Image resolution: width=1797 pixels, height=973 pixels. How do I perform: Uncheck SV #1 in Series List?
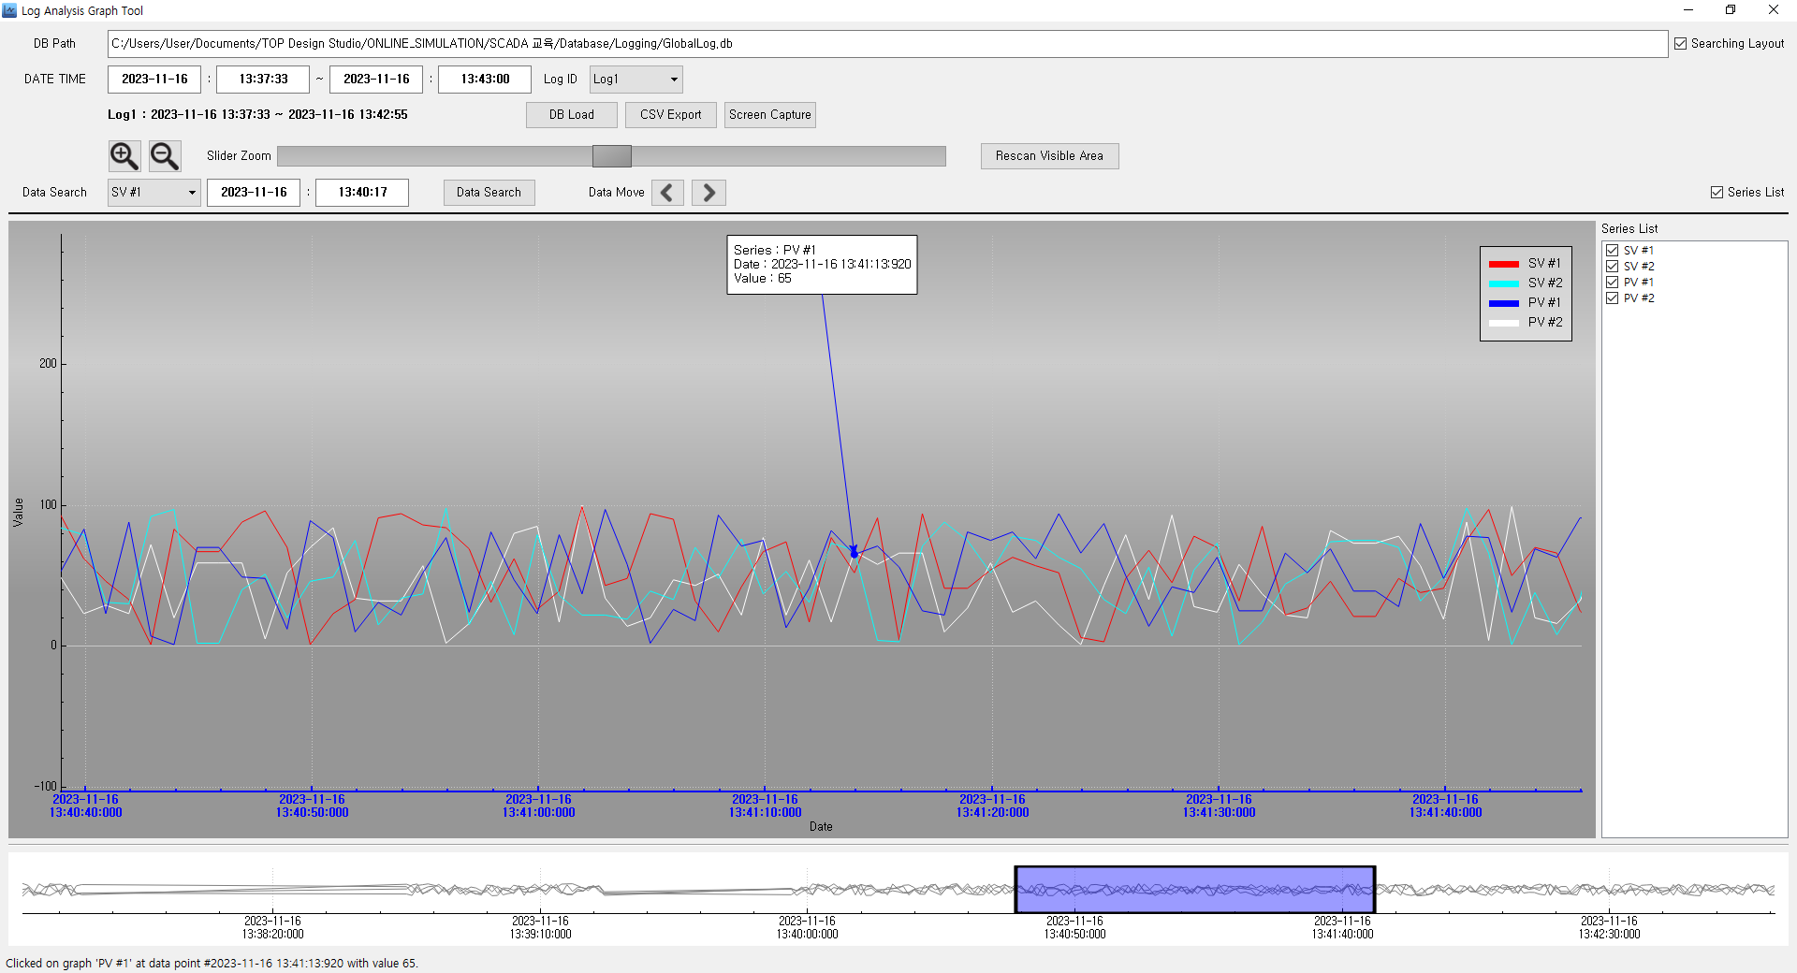pos(1612,251)
